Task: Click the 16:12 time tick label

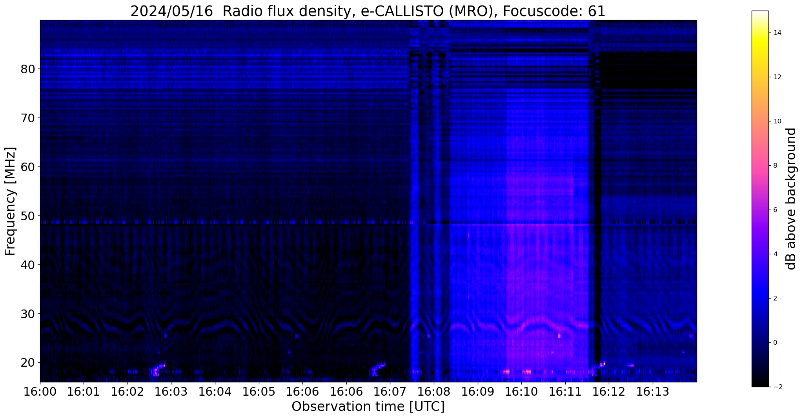Action: tap(609, 391)
